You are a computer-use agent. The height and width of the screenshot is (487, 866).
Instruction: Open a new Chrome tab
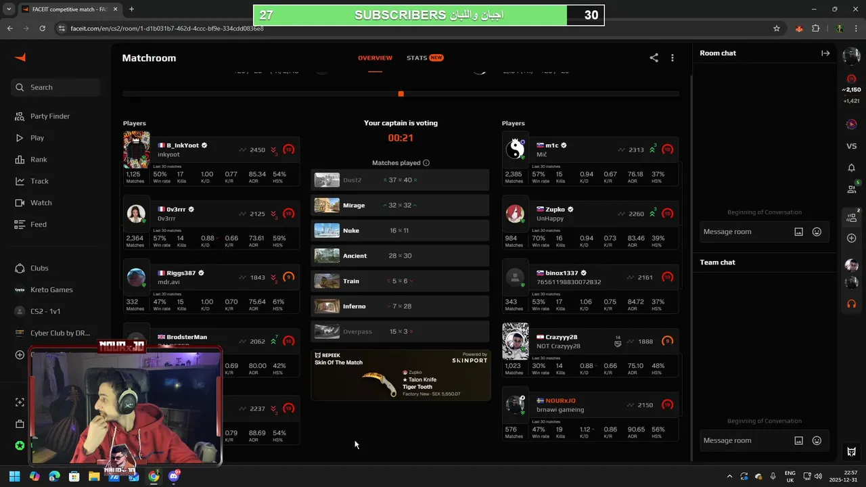click(x=131, y=9)
